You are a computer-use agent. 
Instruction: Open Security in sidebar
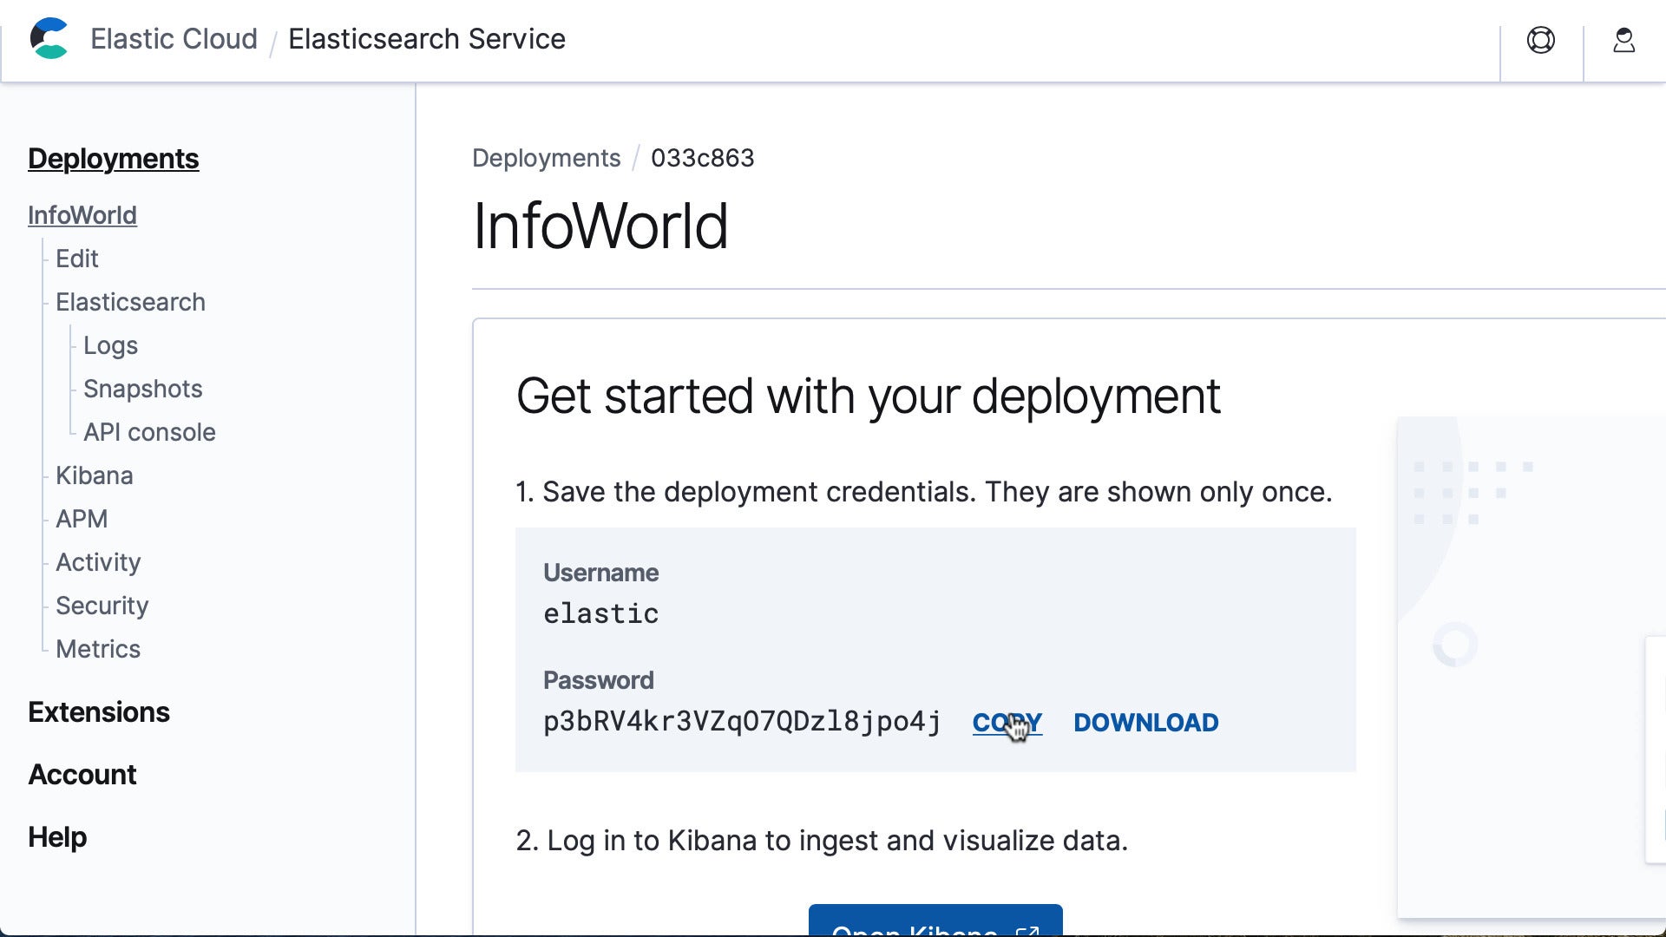pos(102,606)
